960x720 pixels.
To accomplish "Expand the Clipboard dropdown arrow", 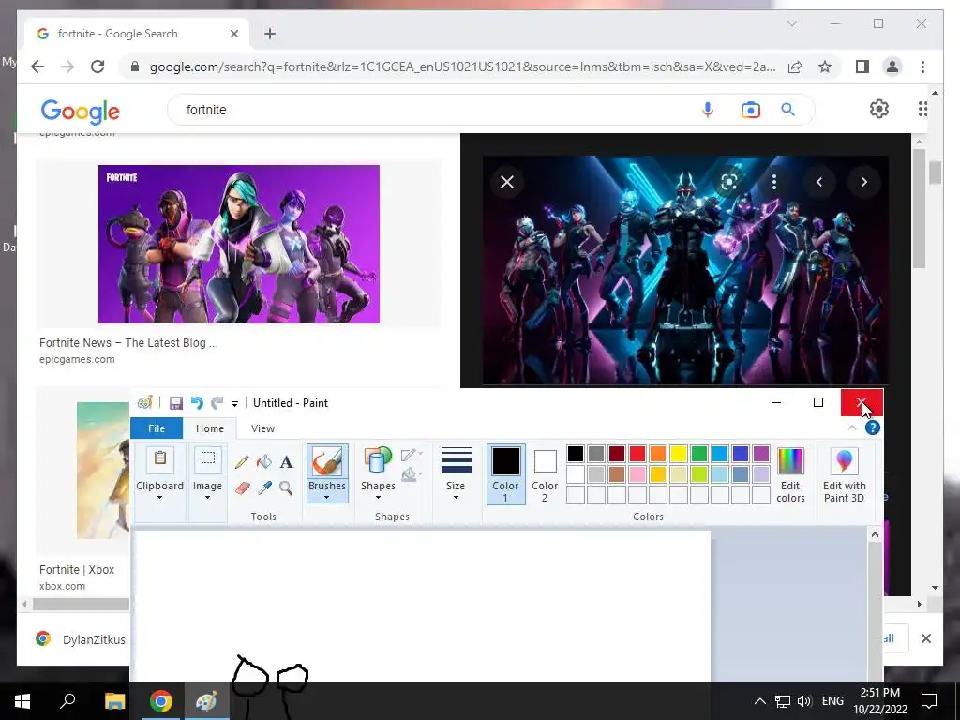I will pyautogui.click(x=159, y=498).
